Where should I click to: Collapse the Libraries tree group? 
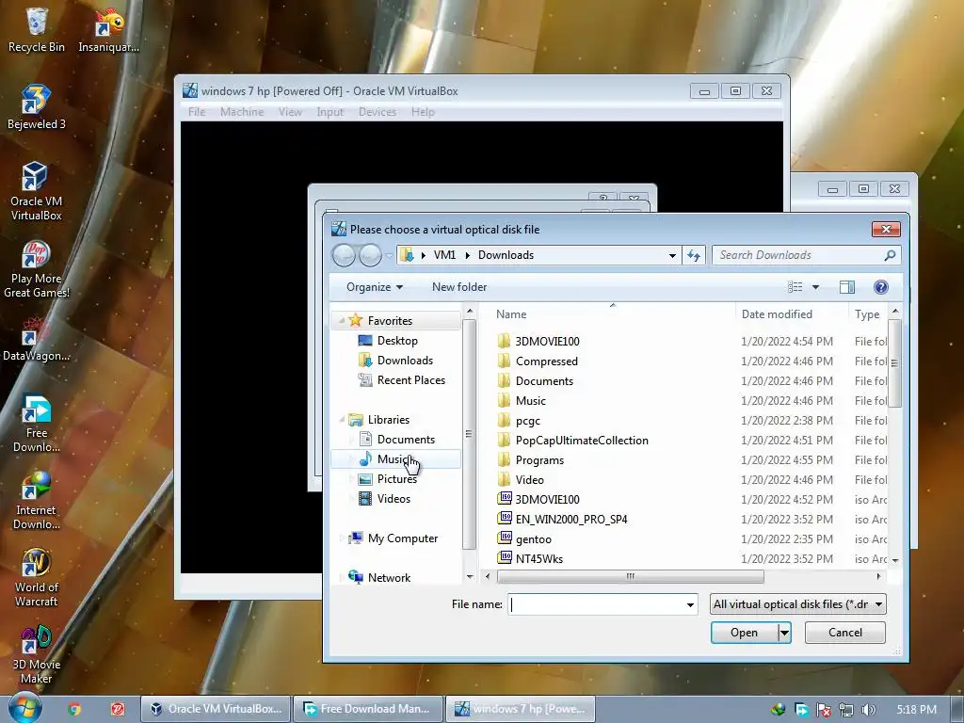pos(342,419)
